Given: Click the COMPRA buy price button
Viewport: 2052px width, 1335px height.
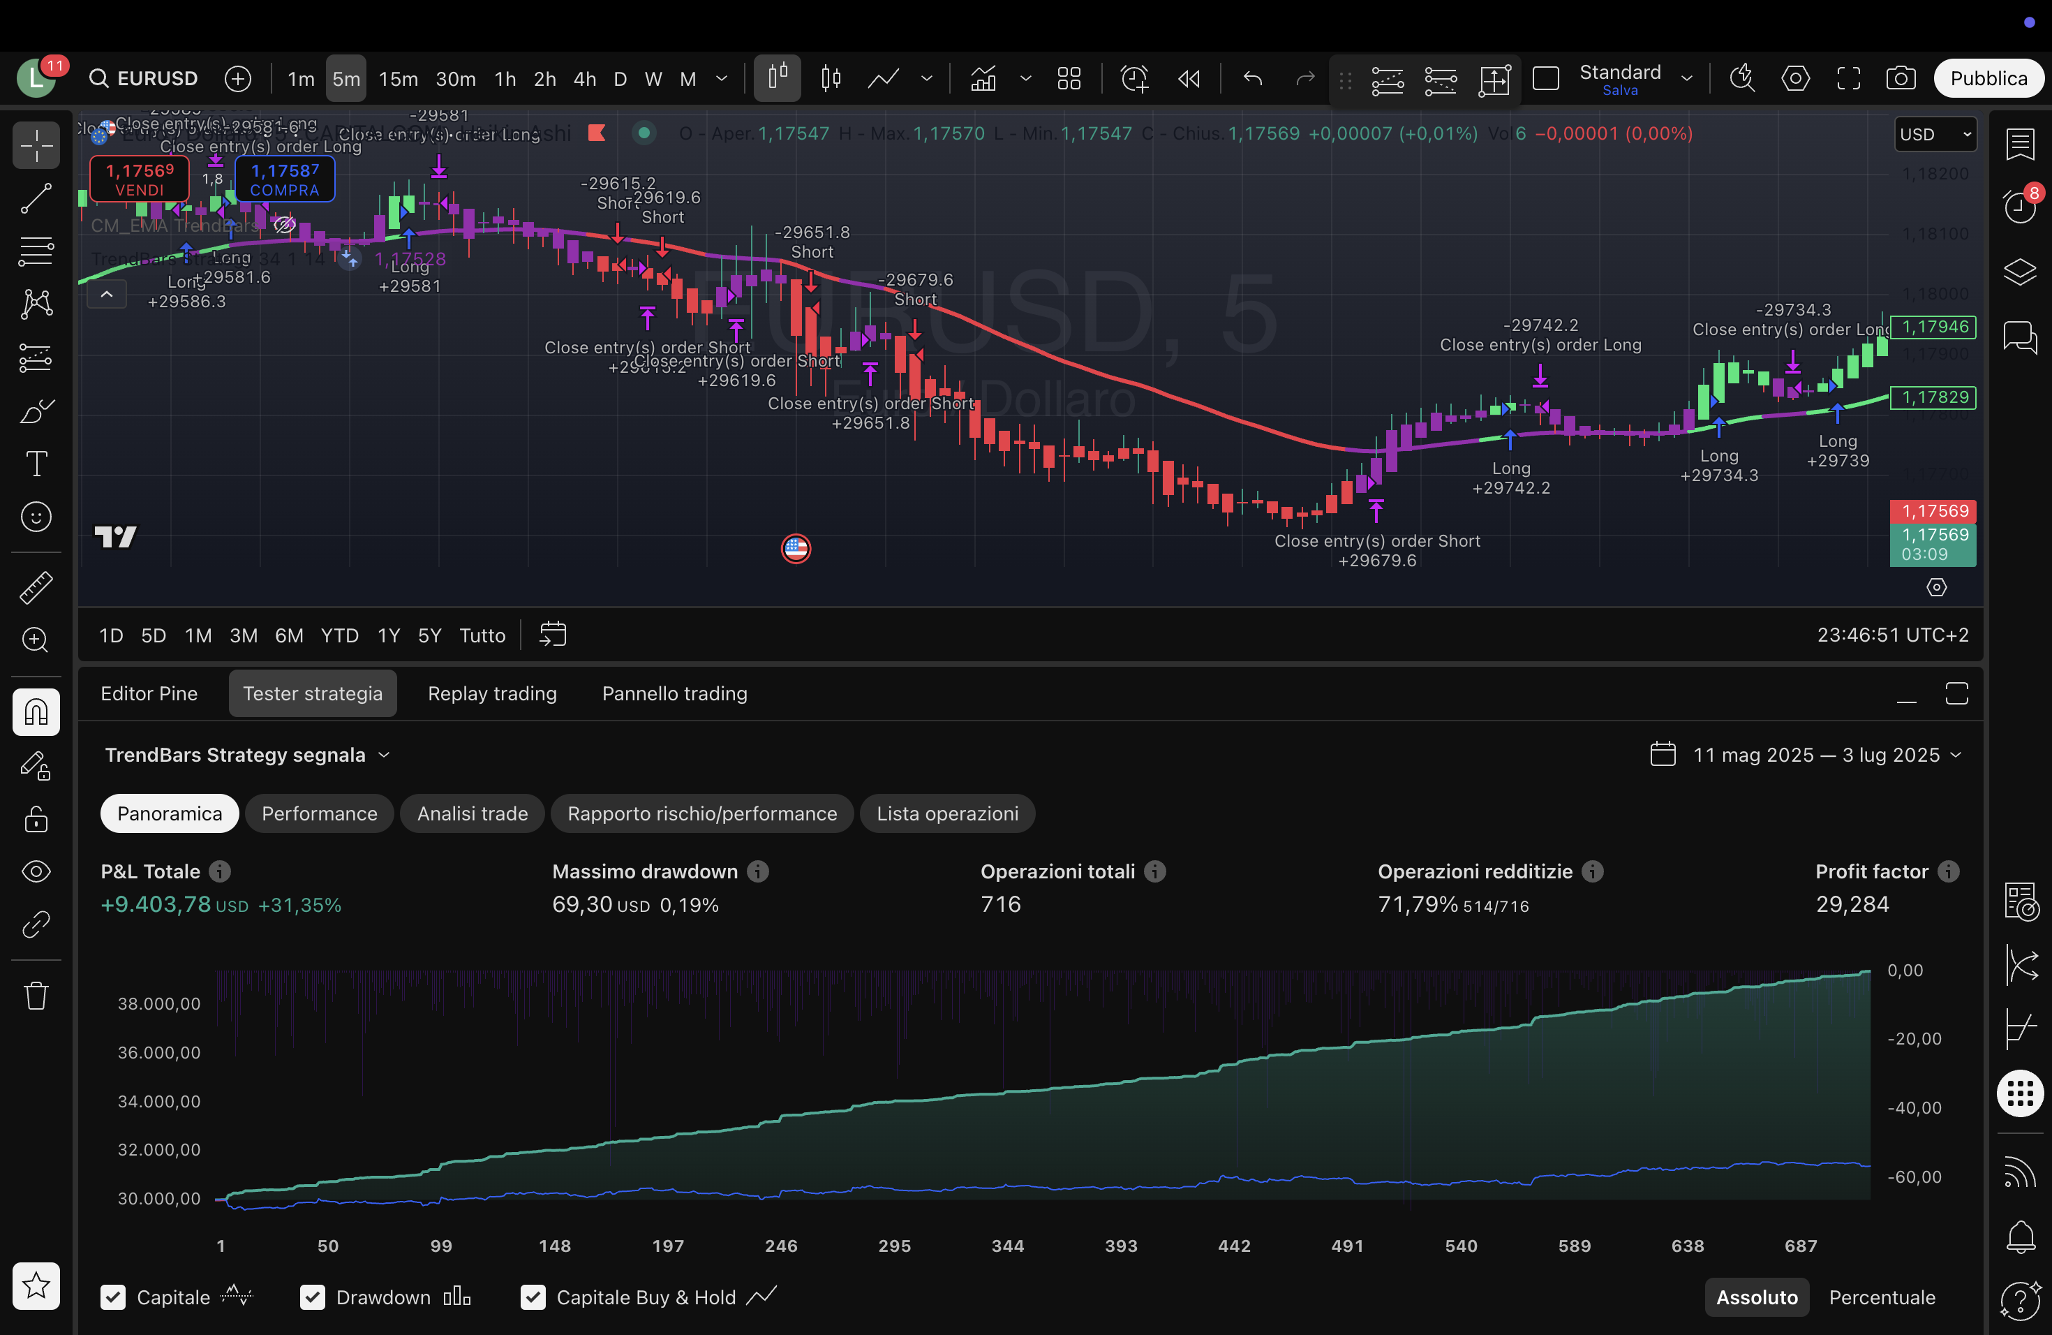Looking at the screenshot, I should tap(285, 179).
